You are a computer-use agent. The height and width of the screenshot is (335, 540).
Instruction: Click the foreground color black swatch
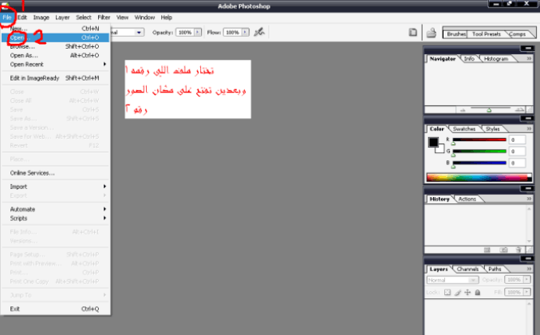432,141
